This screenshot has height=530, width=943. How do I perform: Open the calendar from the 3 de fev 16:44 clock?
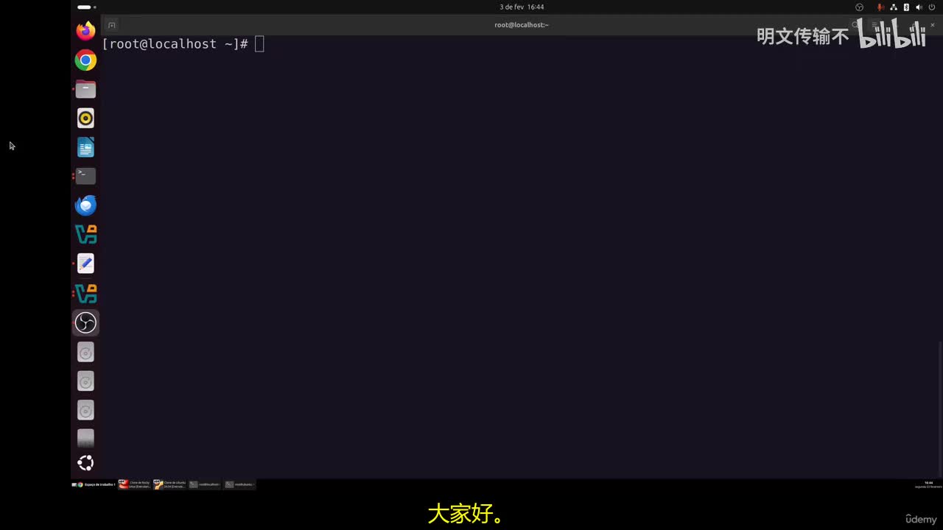522,7
